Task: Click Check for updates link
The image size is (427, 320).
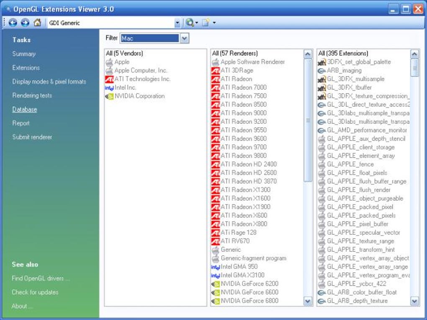Action: pyautogui.click(x=35, y=292)
